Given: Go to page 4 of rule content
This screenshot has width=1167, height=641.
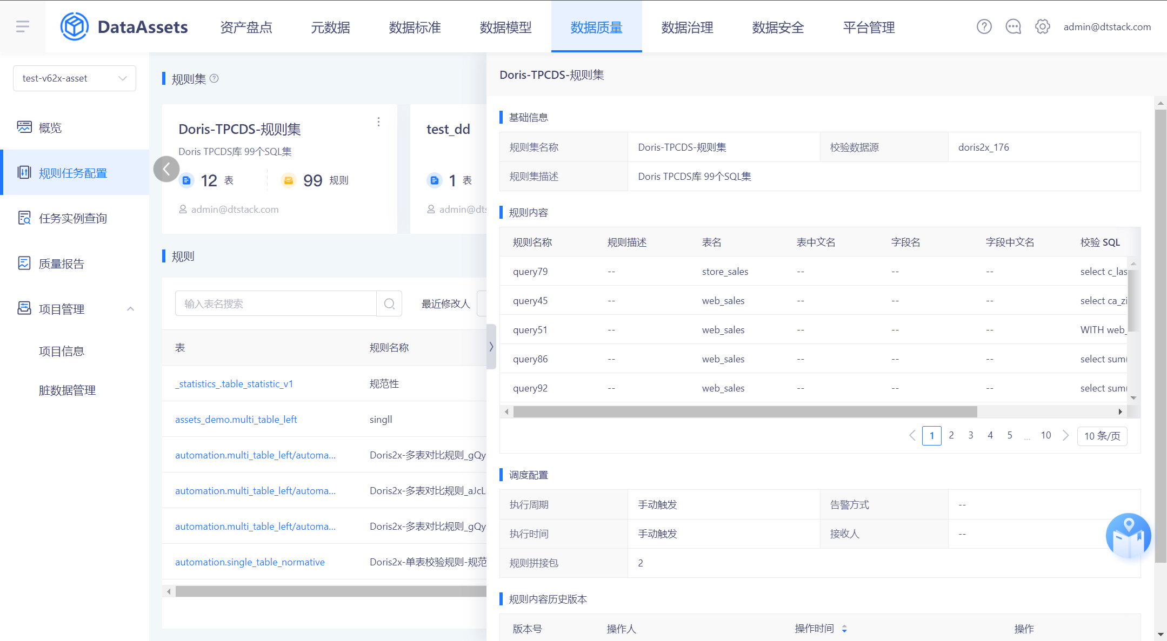Looking at the screenshot, I should (990, 435).
